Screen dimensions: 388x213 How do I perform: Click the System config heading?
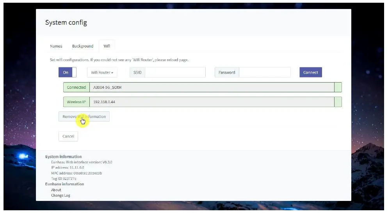66,23
